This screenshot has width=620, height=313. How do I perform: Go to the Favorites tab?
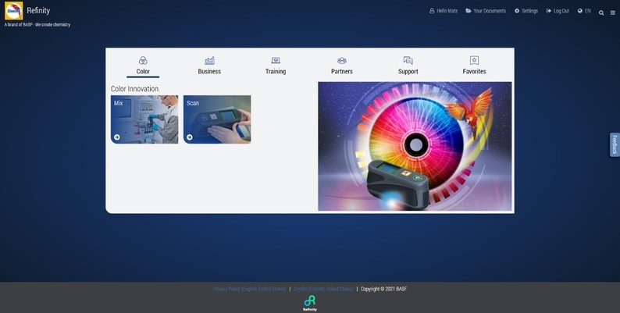(474, 66)
